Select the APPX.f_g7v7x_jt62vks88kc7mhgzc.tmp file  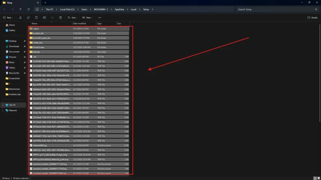click(x=79, y=155)
